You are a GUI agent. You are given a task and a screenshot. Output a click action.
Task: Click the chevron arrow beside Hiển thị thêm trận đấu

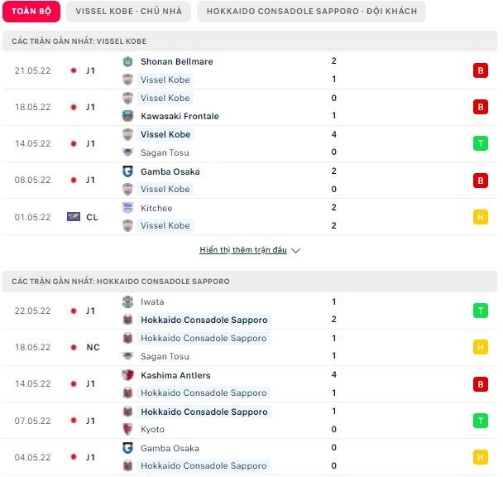click(x=295, y=250)
